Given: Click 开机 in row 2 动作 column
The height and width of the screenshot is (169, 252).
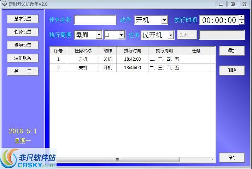Looking at the screenshot, I should point(108,68).
